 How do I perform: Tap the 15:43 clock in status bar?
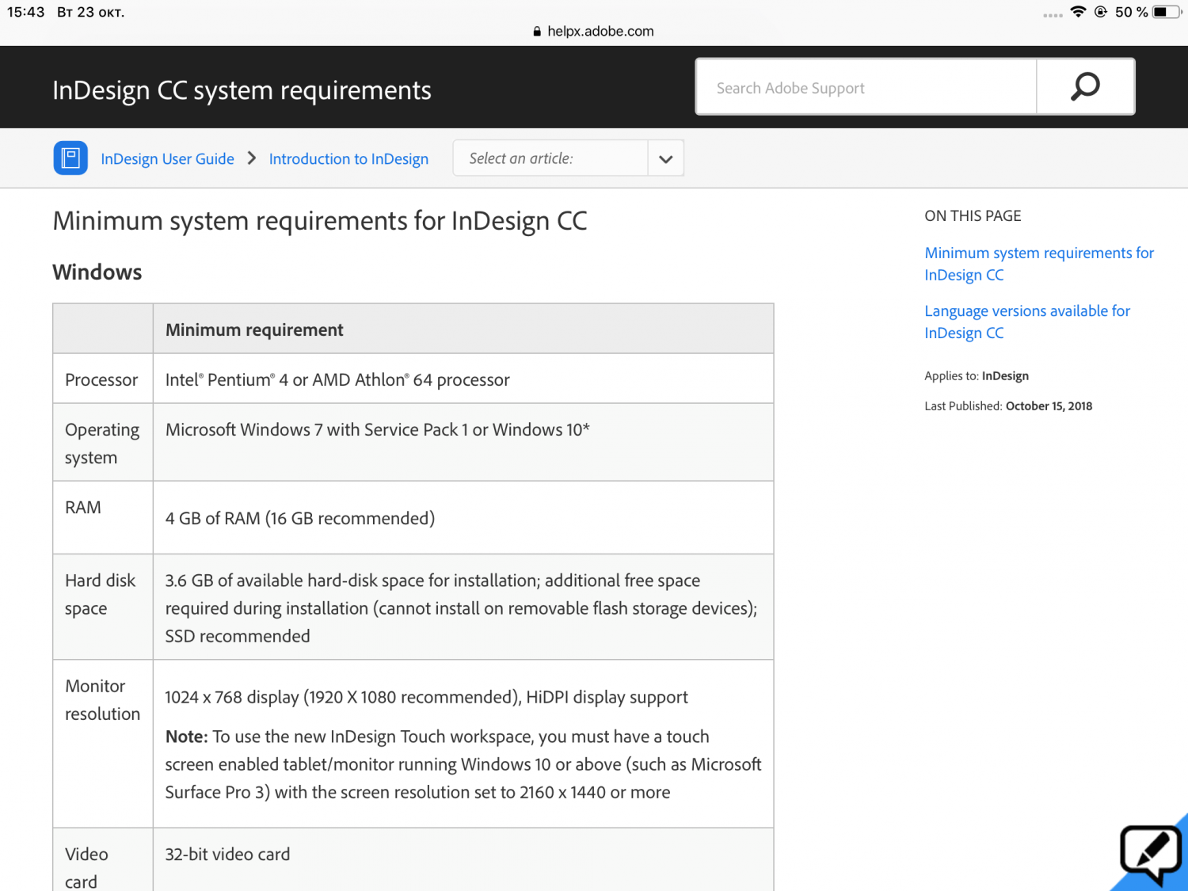click(x=26, y=12)
